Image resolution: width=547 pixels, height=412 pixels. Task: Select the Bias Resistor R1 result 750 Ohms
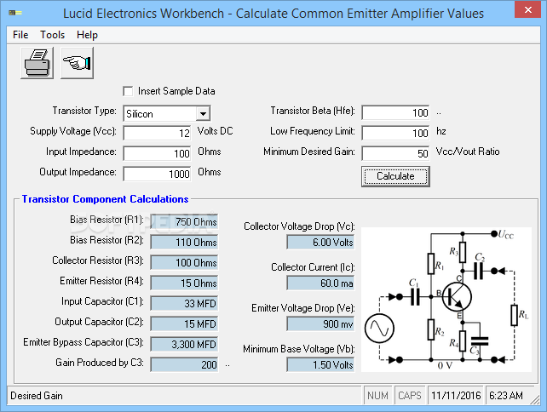pyautogui.click(x=184, y=221)
